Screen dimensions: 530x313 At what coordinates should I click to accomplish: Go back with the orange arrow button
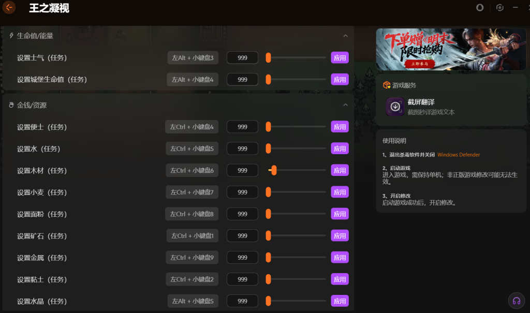click(9, 7)
